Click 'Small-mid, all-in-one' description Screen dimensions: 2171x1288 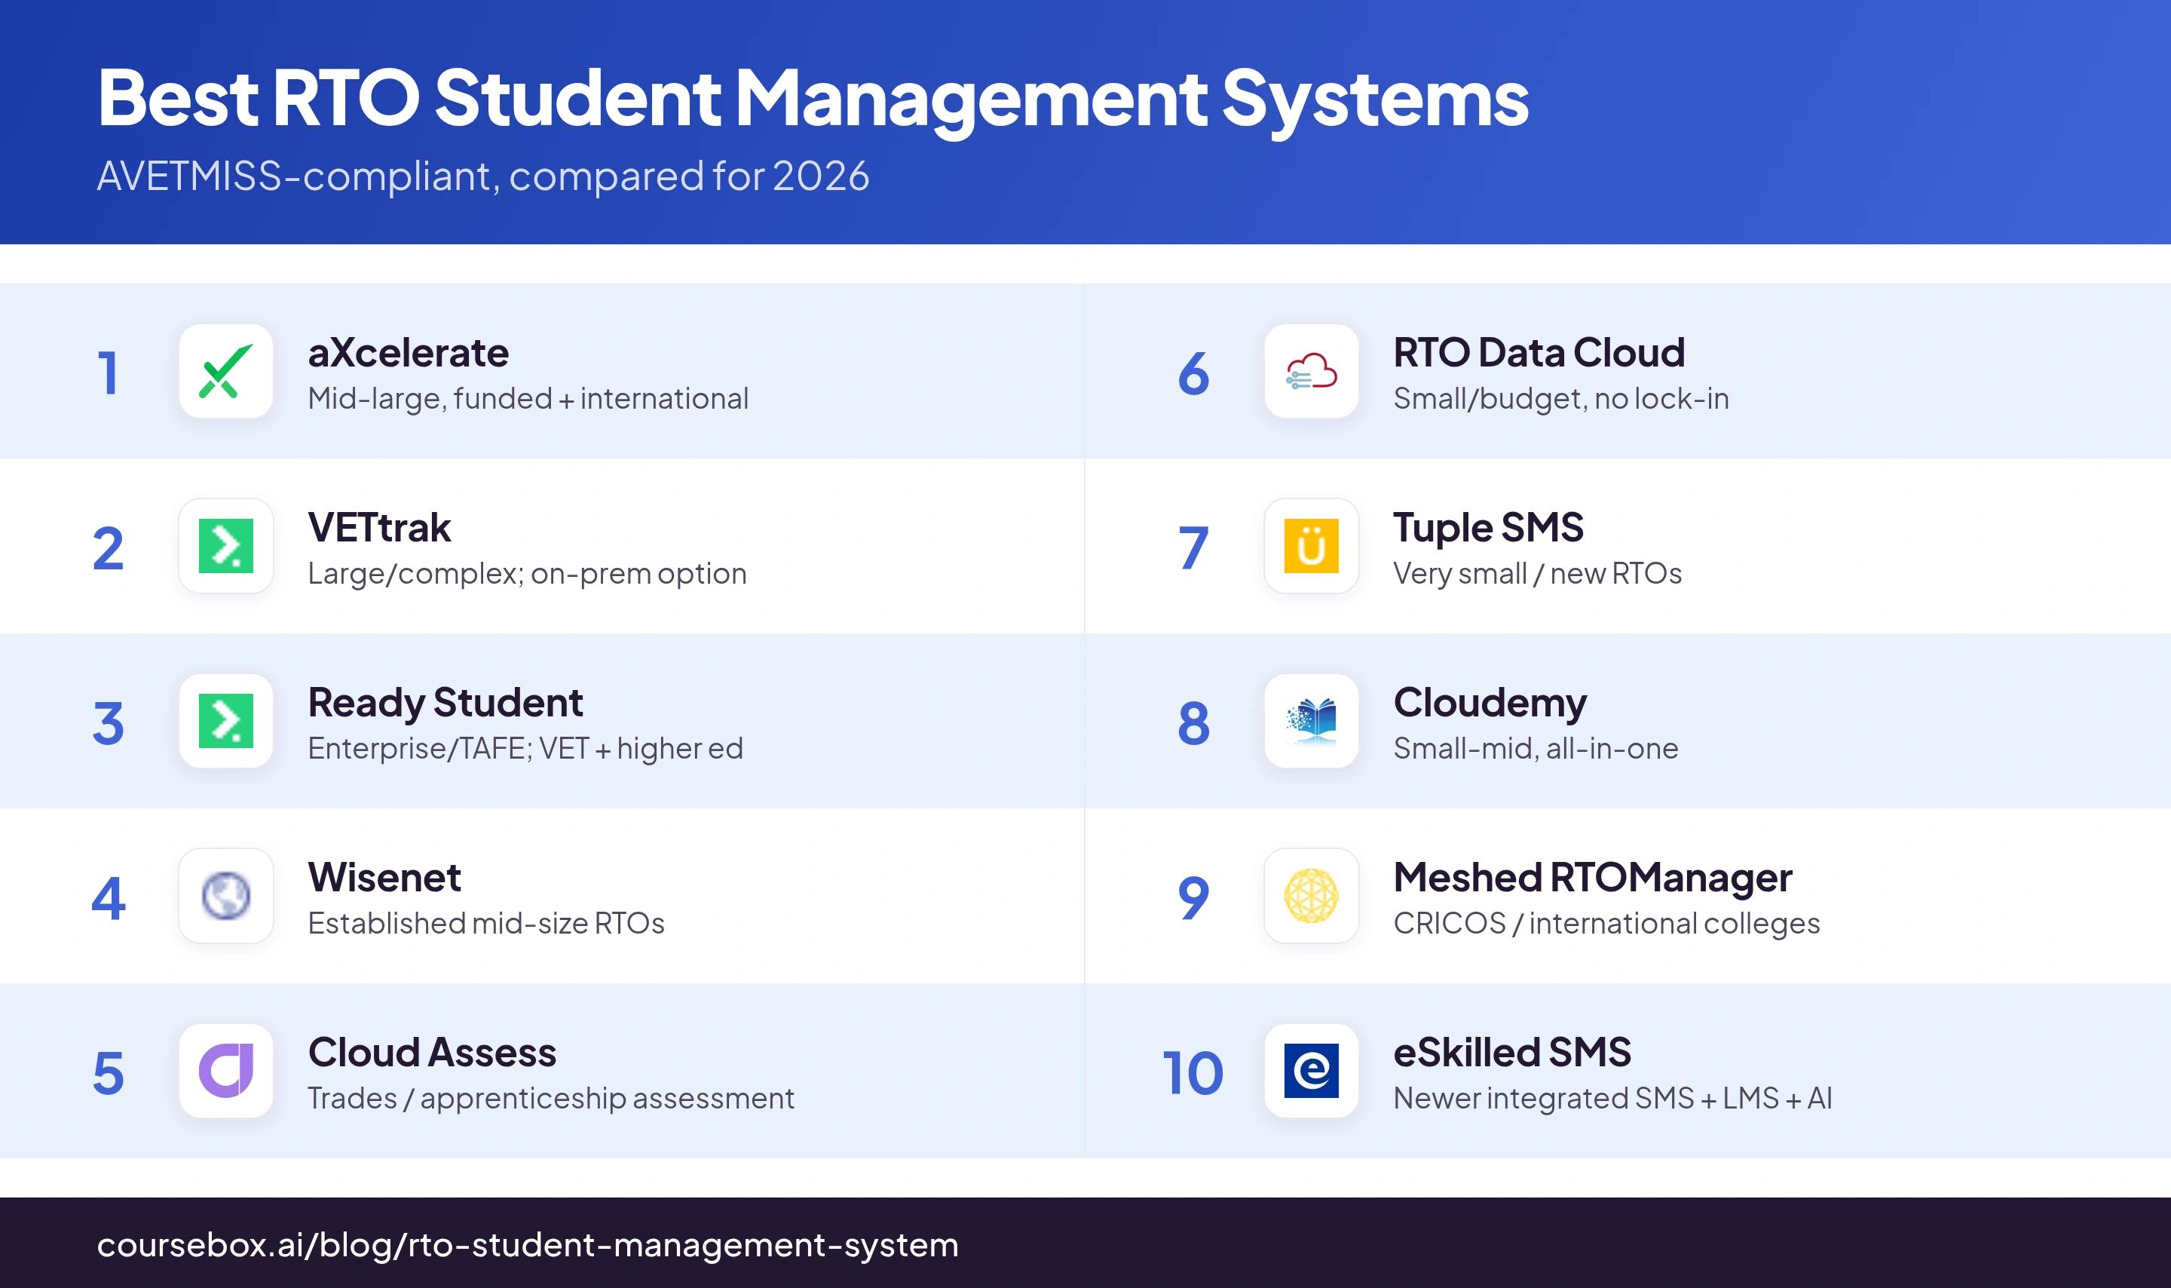1536,749
